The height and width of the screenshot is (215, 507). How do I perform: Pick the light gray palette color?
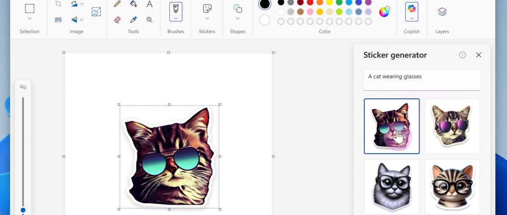click(291, 12)
